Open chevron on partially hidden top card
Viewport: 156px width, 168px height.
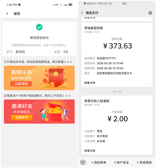click(x=149, y=18)
